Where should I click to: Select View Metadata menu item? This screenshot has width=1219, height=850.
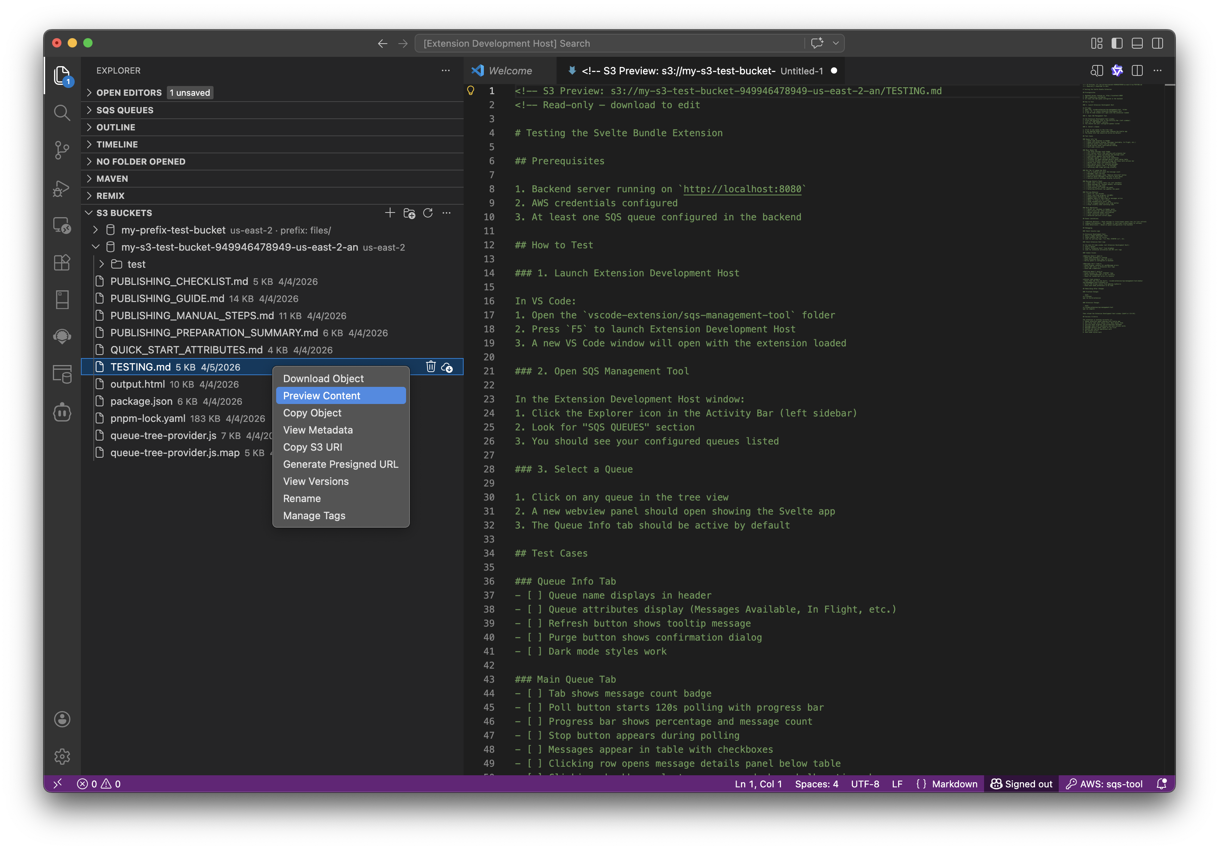341,430
